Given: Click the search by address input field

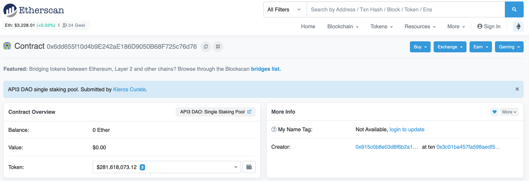Looking at the screenshot, I should click(406, 10).
